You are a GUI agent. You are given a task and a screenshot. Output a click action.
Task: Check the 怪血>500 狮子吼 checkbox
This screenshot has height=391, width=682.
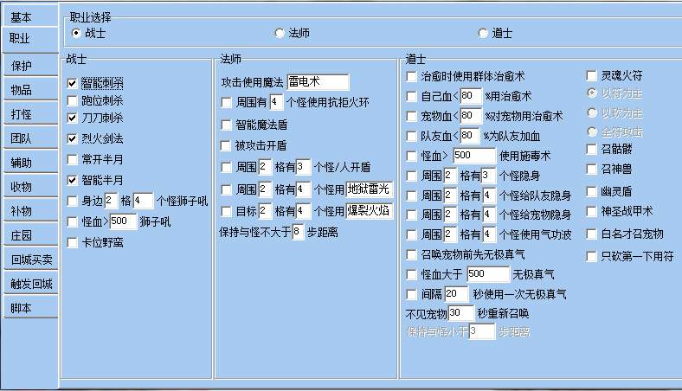coord(72,221)
